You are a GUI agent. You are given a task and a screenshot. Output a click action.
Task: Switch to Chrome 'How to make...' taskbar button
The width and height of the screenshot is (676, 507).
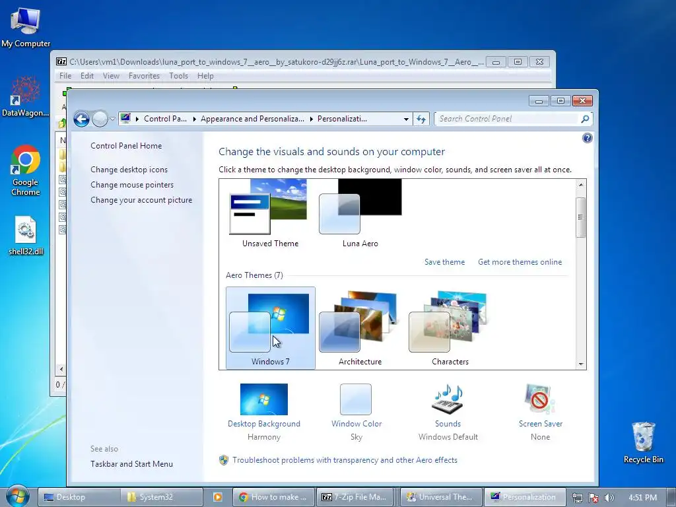click(x=273, y=497)
